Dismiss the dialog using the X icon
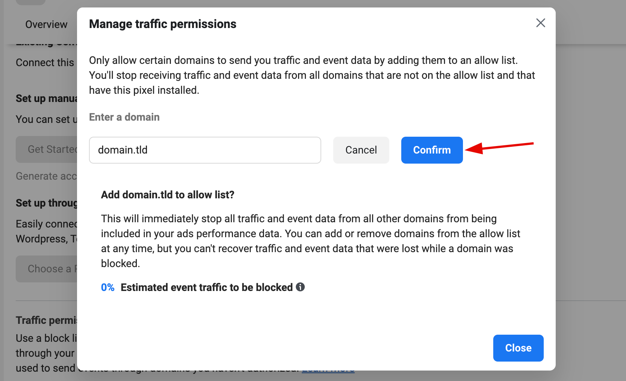Image resolution: width=626 pixels, height=381 pixels. (540, 23)
